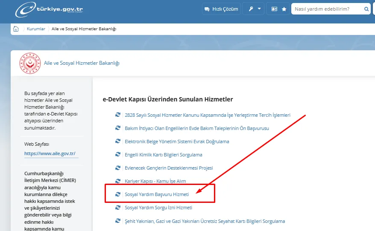Select the Aile ve Sosyal Hizmetler Bakanlığı breadcrumb
The height and width of the screenshot is (231, 375).
(84, 29)
